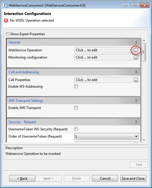Click Save and Close
The height and width of the screenshot is (188, 152).
click(x=133, y=178)
